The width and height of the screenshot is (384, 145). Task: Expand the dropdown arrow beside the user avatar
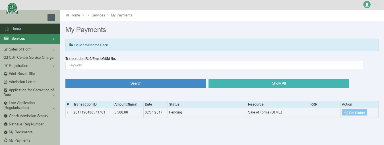(375, 5)
